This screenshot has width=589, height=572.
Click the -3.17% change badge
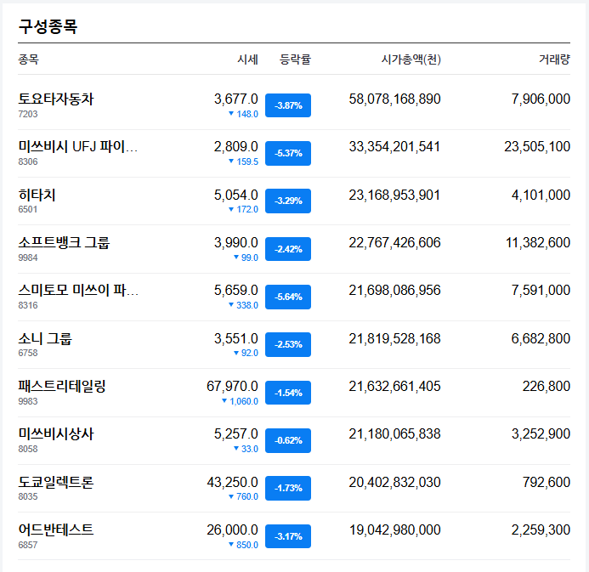tap(288, 536)
